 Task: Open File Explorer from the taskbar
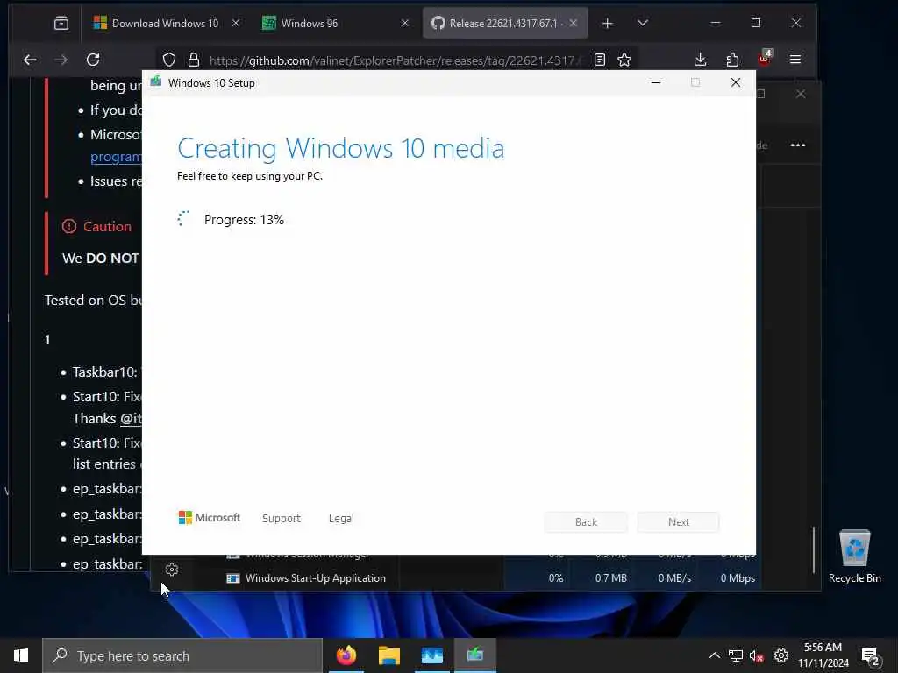coord(388,655)
